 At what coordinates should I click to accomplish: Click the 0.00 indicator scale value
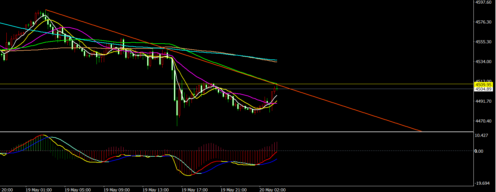pos(479,151)
